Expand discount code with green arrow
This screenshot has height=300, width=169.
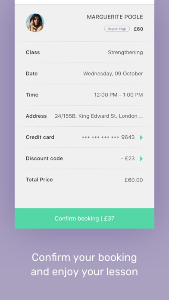[141, 159]
